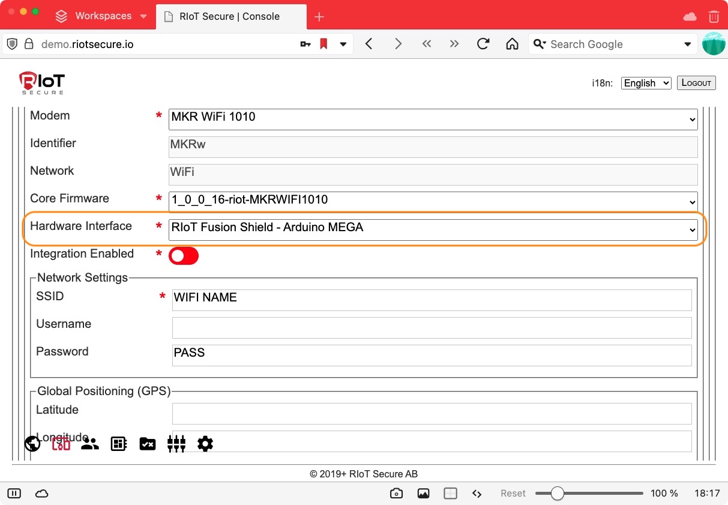
Task: Click the circuit board firmware icon
Action: (x=119, y=444)
